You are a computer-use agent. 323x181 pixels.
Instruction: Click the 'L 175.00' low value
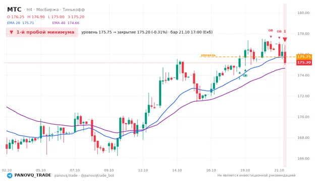[x=56, y=17]
